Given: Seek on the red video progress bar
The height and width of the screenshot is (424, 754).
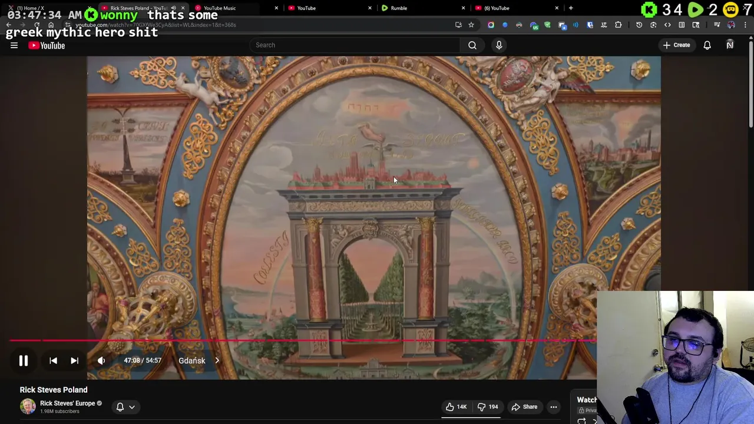Looking at the screenshot, I should [303, 340].
